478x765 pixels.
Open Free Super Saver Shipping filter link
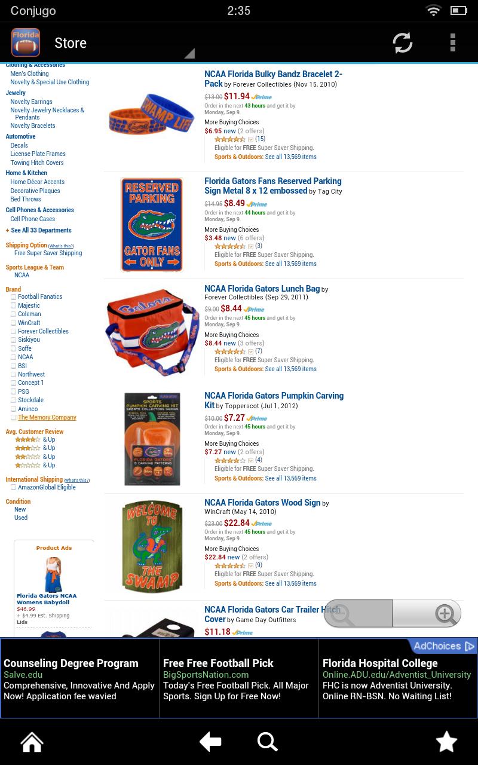(x=48, y=253)
